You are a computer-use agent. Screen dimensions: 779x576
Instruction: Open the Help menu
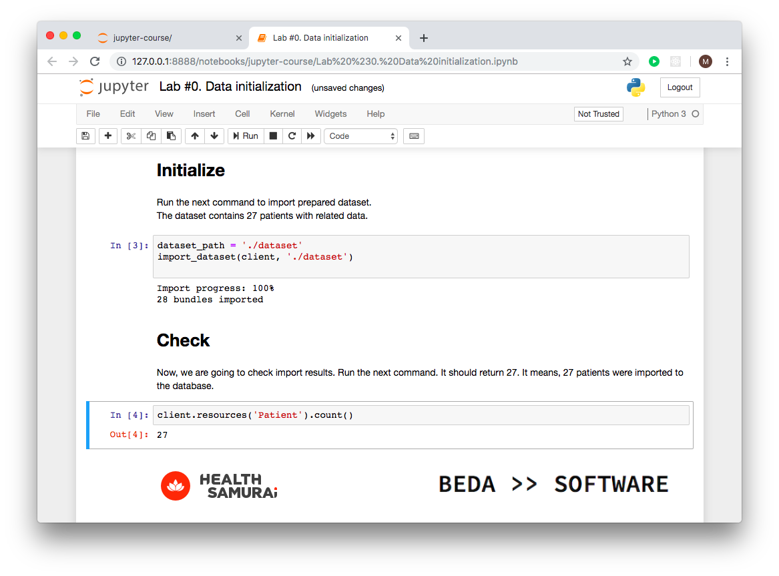[376, 113]
